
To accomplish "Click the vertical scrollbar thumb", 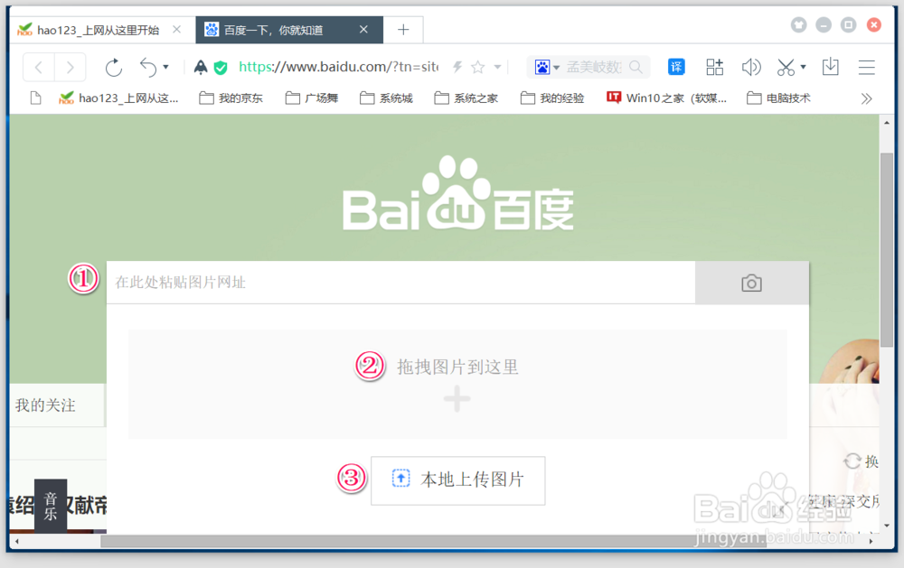I will point(887,249).
